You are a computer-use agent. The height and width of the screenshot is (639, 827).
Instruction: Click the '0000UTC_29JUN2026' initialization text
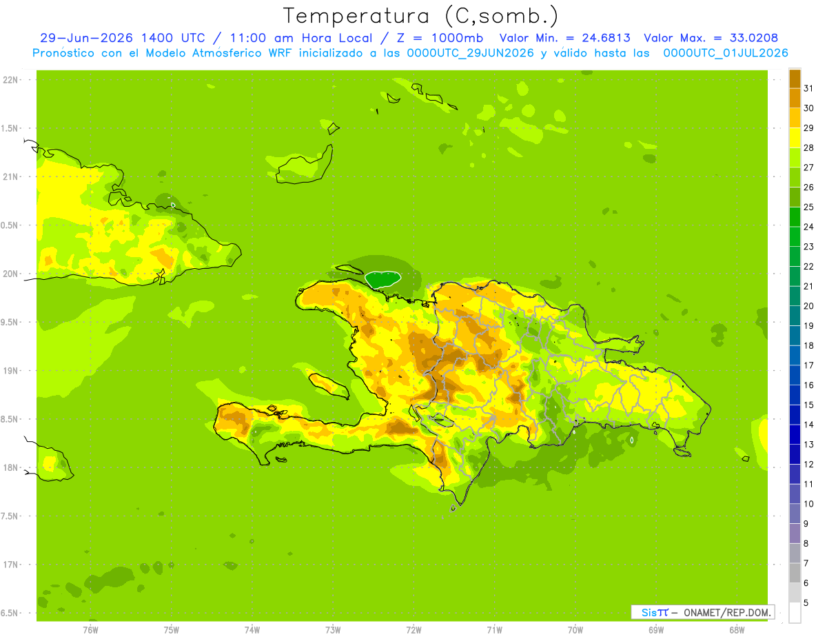pos(469,52)
